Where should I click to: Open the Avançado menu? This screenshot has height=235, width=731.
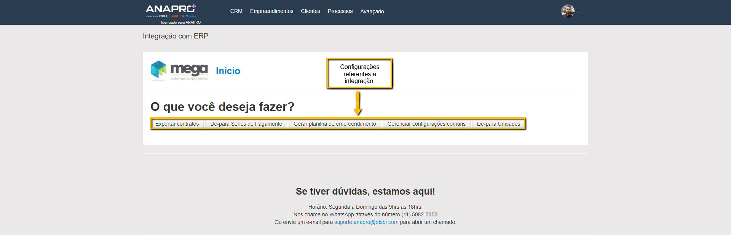pos(372,11)
